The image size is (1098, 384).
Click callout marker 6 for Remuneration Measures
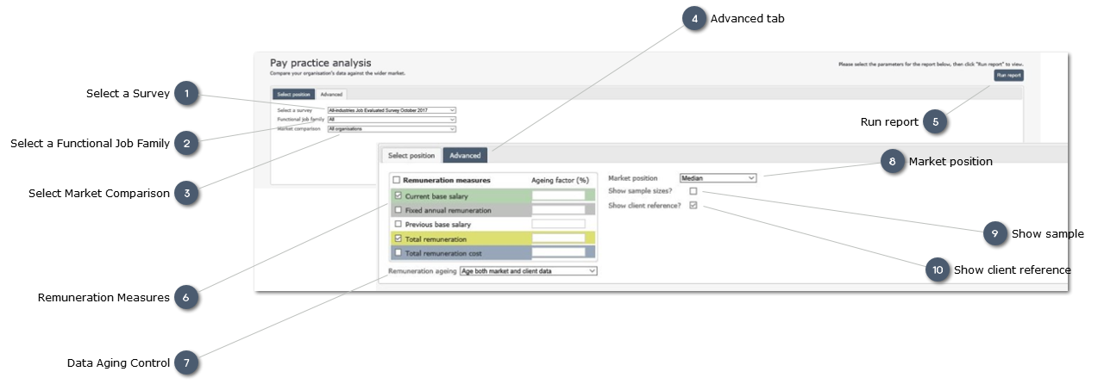point(186,298)
